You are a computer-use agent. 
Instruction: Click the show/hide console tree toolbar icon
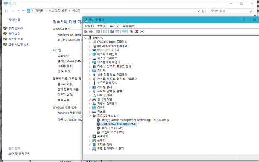(98, 32)
